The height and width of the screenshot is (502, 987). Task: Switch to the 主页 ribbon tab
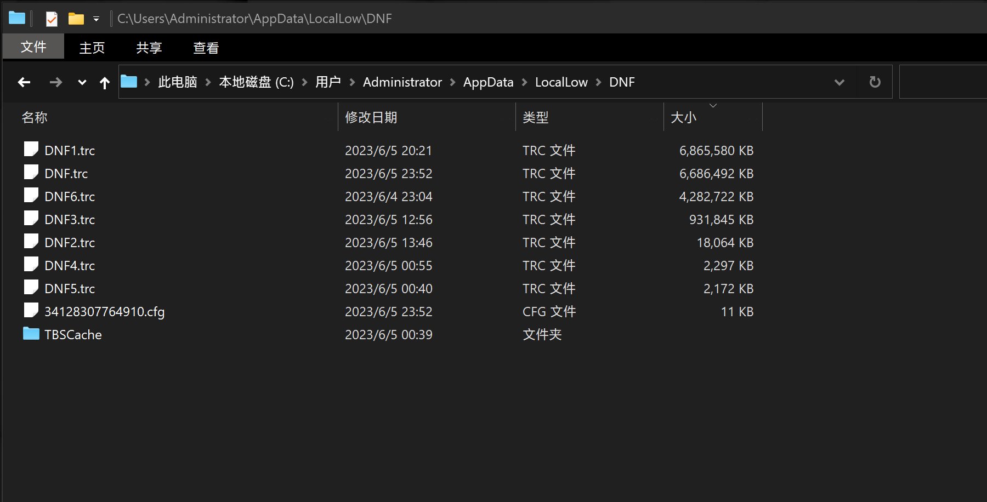coord(92,48)
